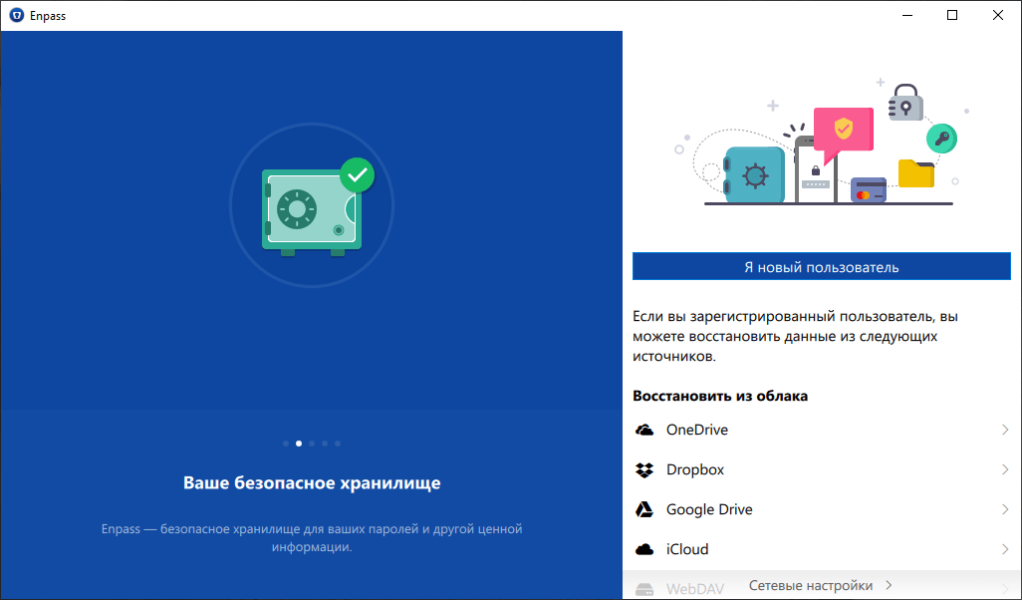Click the Google Drive logo icon
Viewport: 1022px width, 600px height.
click(643, 509)
